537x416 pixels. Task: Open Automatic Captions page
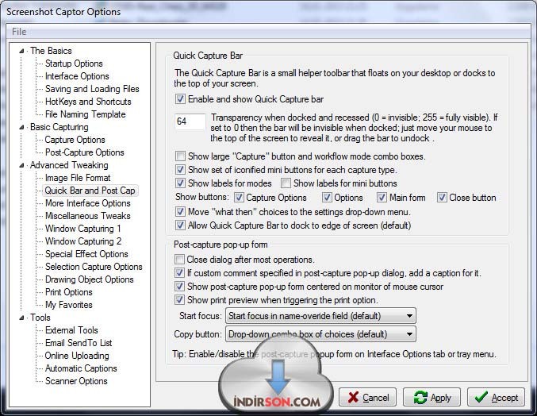[x=81, y=368]
